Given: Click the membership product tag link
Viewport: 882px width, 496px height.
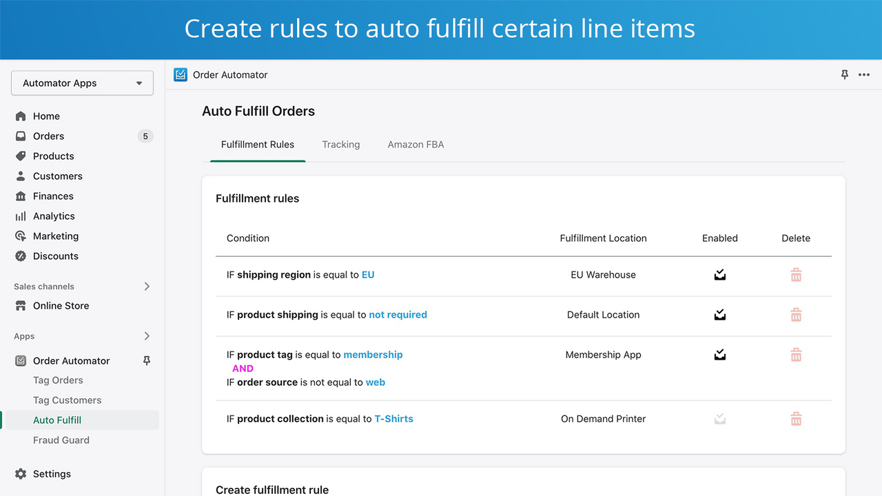Looking at the screenshot, I should tap(373, 354).
